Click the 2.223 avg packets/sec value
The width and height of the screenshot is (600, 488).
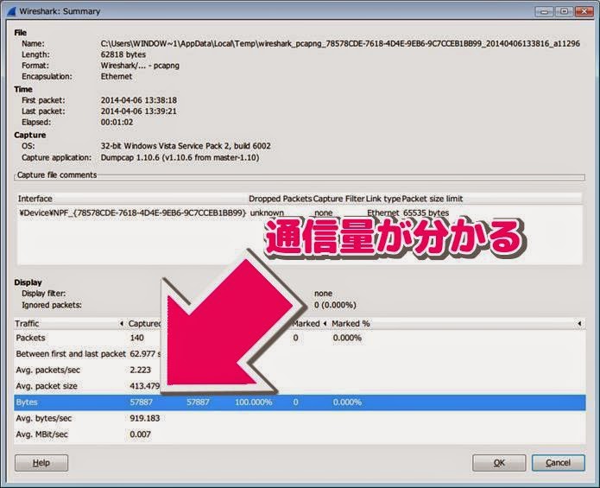point(140,371)
